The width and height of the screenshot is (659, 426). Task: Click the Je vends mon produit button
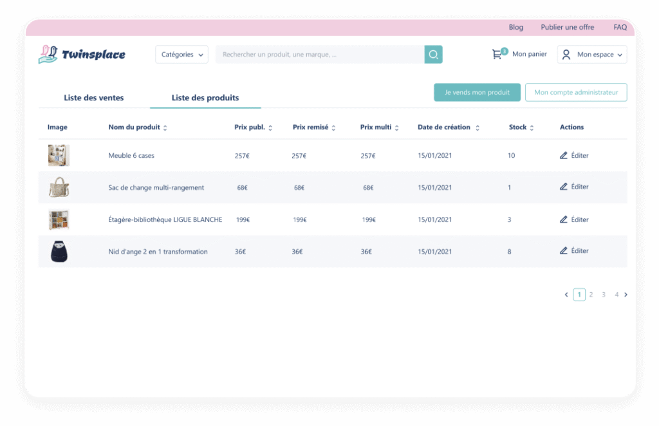(x=477, y=93)
